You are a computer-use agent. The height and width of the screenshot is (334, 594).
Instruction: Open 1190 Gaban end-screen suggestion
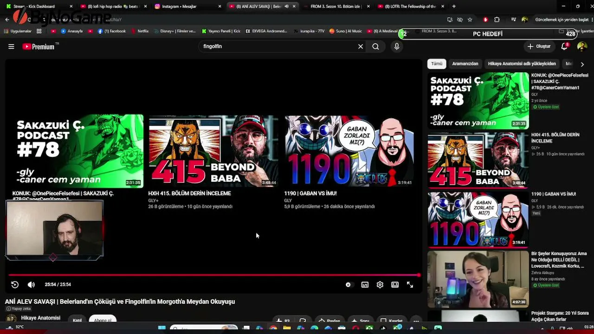[349, 151]
